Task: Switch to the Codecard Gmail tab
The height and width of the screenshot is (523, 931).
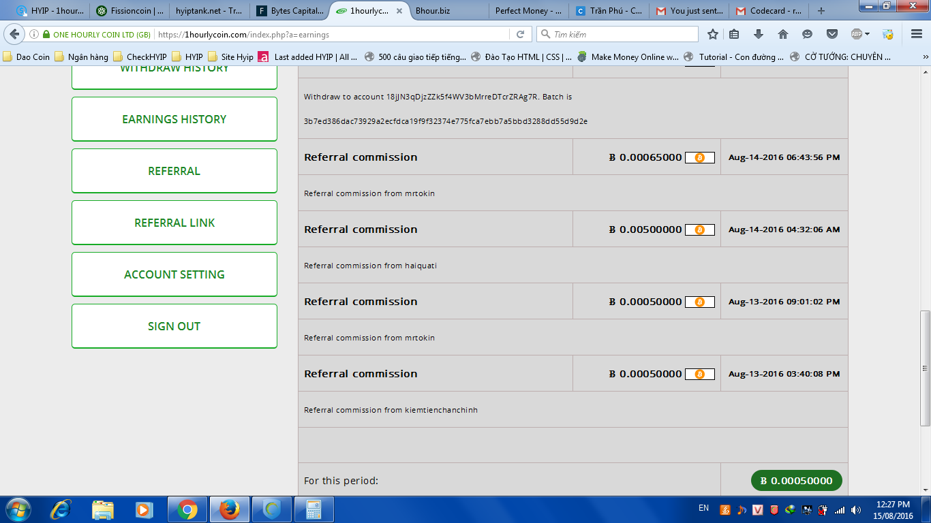Action: pyautogui.click(x=769, y=11)
